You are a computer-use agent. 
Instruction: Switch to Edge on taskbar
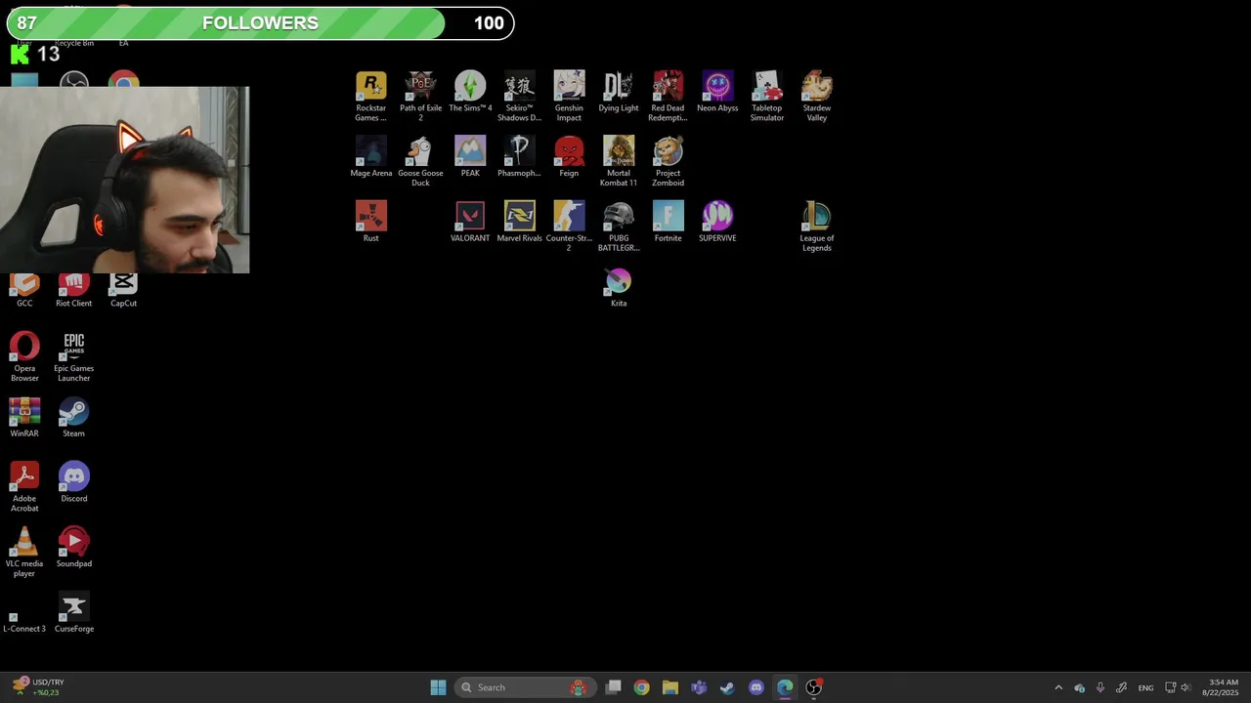click(785, 687)
